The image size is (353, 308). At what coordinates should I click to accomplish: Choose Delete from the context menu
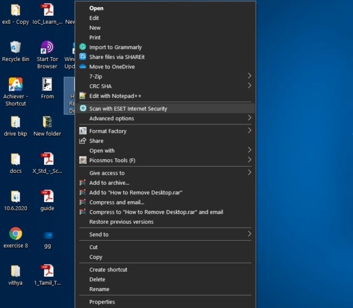pos(165,279)
